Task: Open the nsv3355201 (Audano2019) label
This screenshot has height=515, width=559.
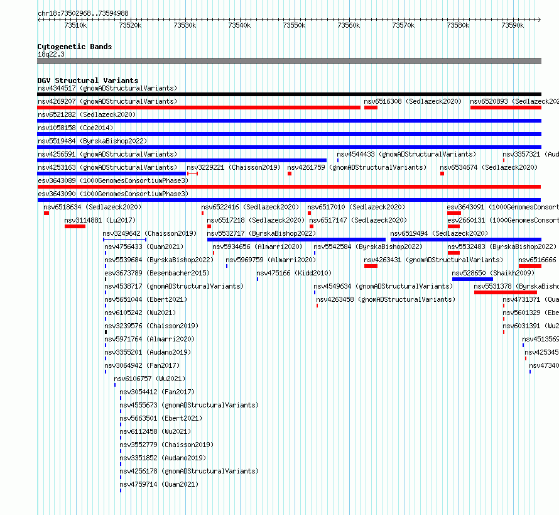Action: [148, 352]
